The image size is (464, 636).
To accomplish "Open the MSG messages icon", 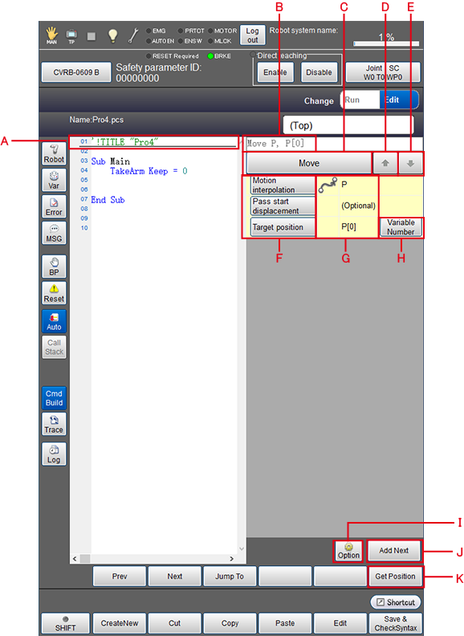I will pyautogui.click(x=54, y=233).
